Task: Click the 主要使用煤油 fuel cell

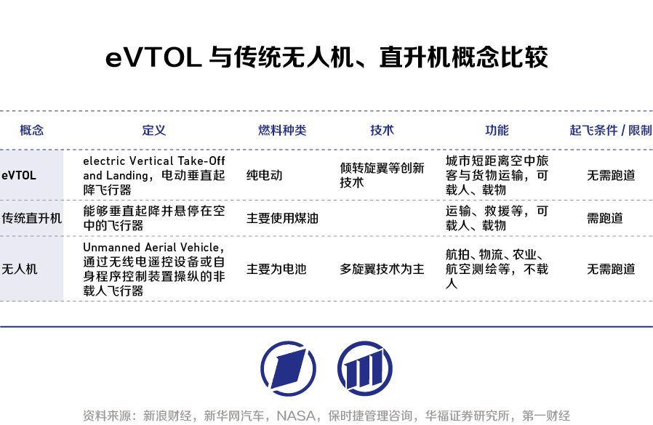Action: pos(282,218)
